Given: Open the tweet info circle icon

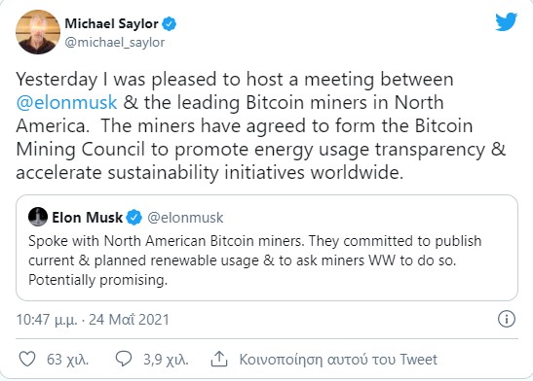Looking at the screenshot, I should pyautogui.click(x=507, y=319).
